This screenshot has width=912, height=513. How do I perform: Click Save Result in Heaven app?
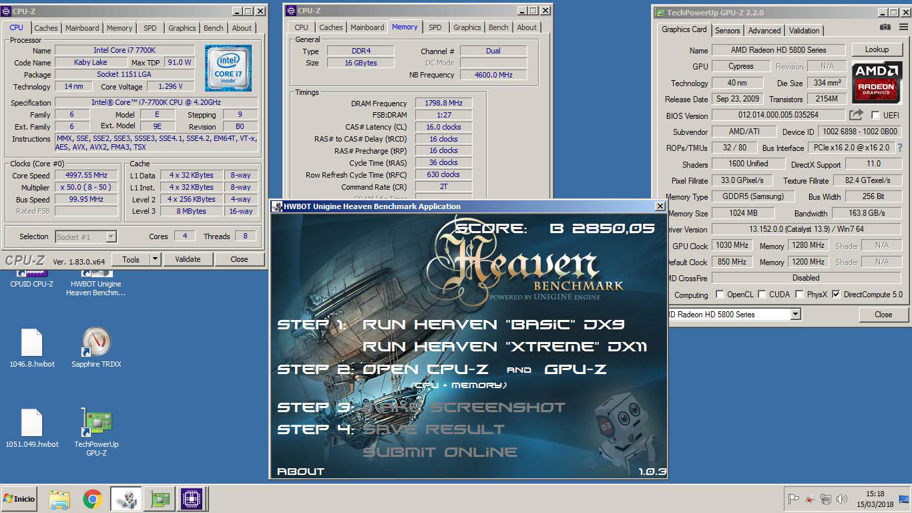pyautogui.click(x=433, y=430)
